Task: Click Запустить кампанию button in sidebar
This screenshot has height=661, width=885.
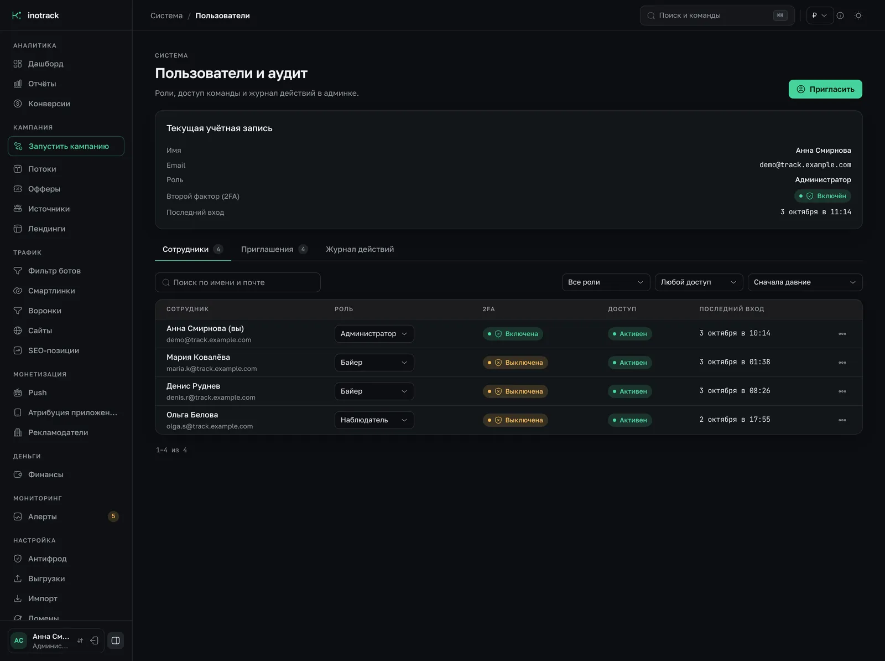Action: click(x=66, y=146)
